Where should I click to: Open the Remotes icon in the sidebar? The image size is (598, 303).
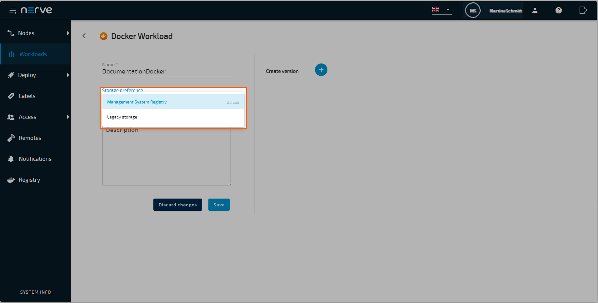pyautogui.click(x=11, y=138)
